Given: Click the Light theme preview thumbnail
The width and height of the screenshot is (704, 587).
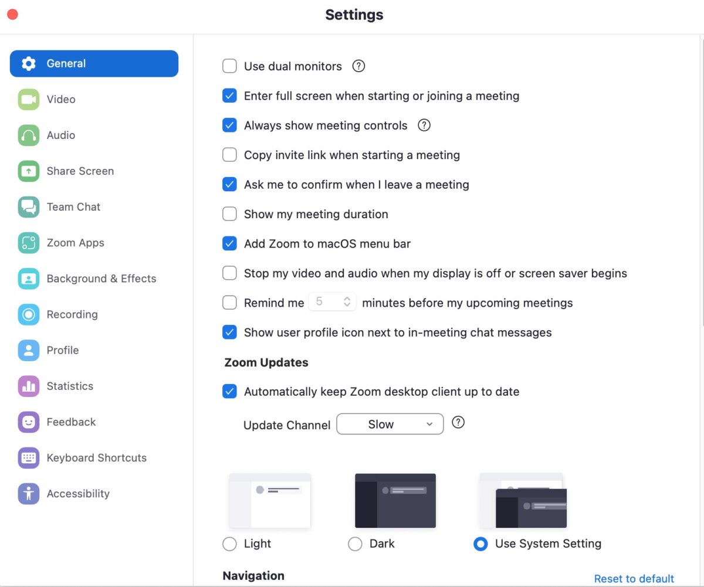Looking at the screenshot, I should pyautogui.click(x=270, y=500).
